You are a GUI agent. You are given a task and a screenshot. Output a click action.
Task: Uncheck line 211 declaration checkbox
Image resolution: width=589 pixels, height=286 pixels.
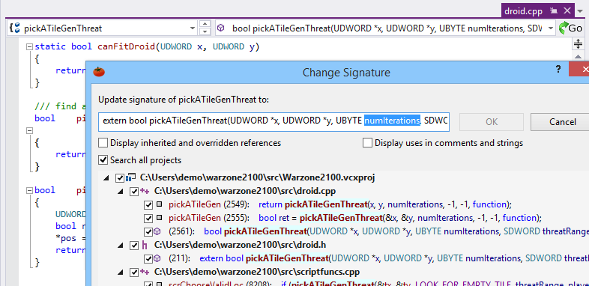[148, 259]
